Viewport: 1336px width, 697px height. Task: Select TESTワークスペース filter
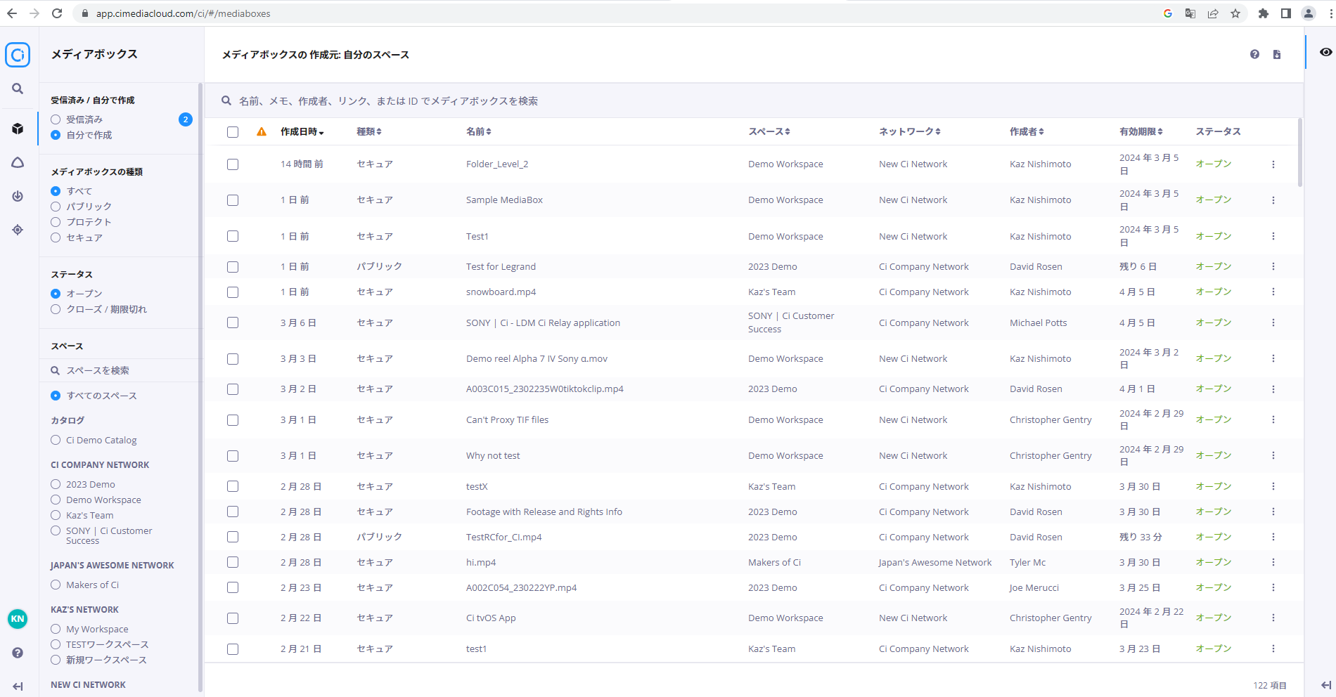[x=56, y=644]
